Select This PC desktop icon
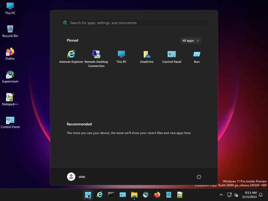 pos(10,9)
